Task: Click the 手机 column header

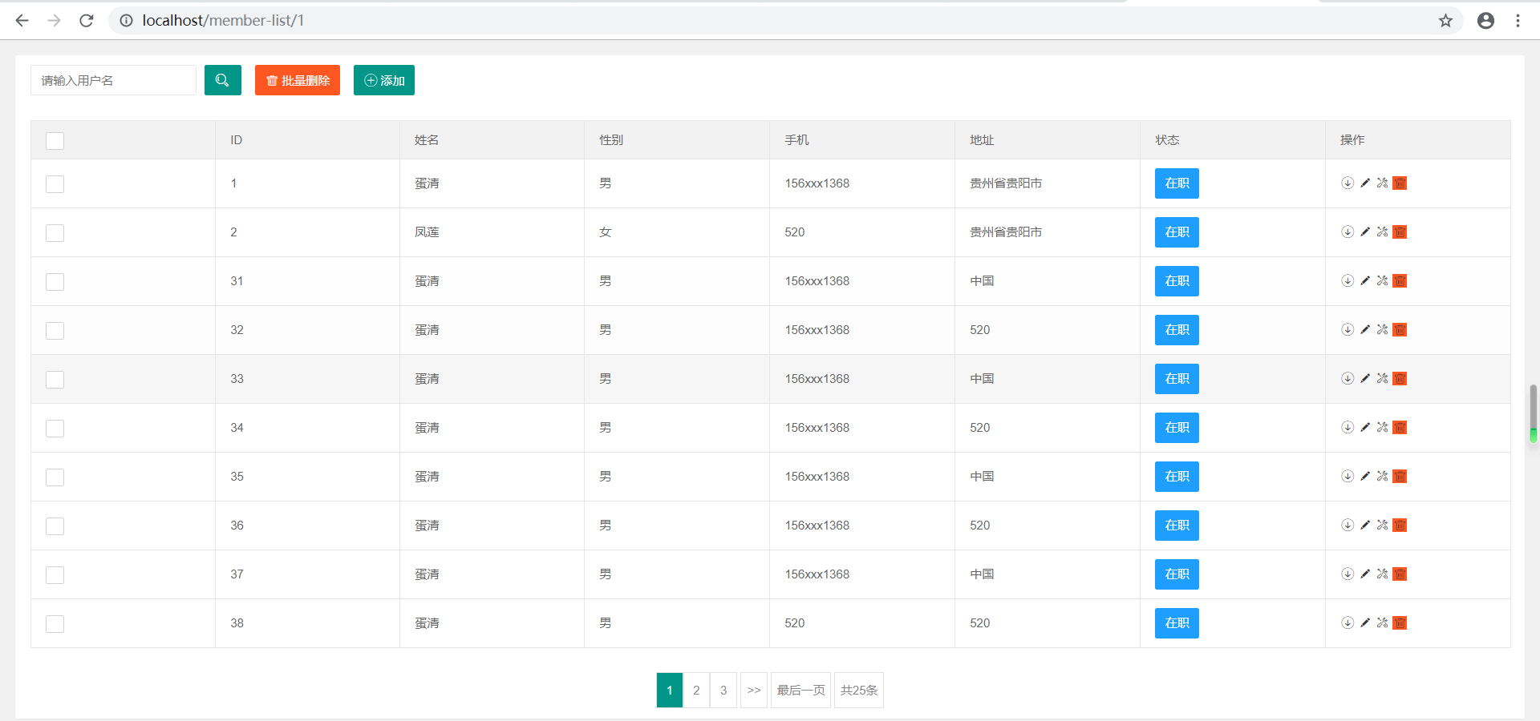Action: (796, 140)
